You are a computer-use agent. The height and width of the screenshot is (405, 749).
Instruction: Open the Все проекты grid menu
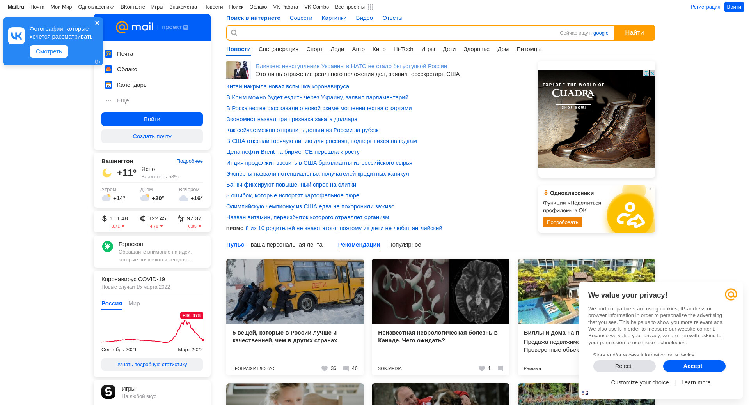tap(371, 7)
